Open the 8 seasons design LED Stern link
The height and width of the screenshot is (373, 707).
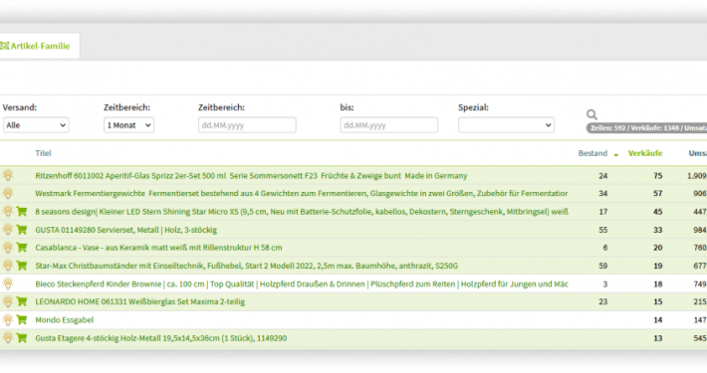(x=302, y=211)
